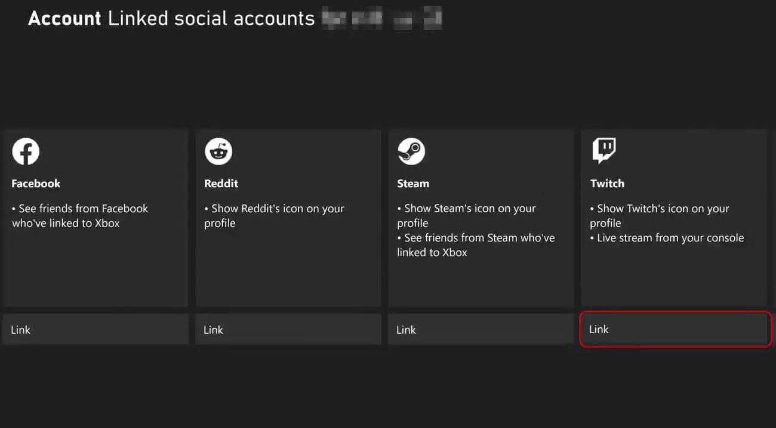Open the Twitch account card
This screenshot has width=776, height=428.
click(674, 218)
